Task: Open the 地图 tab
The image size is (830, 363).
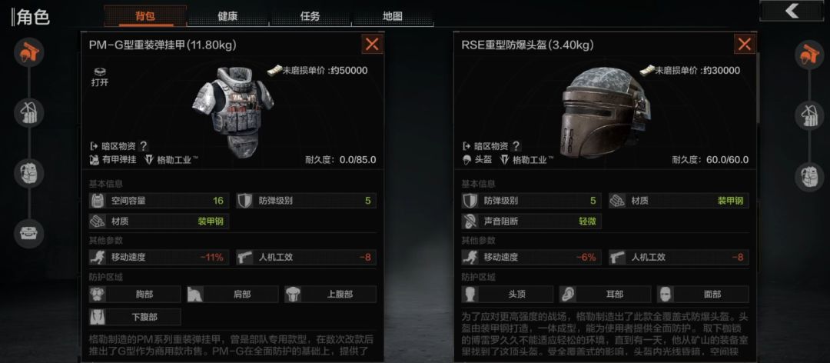Action: click(x=393, y=16)
